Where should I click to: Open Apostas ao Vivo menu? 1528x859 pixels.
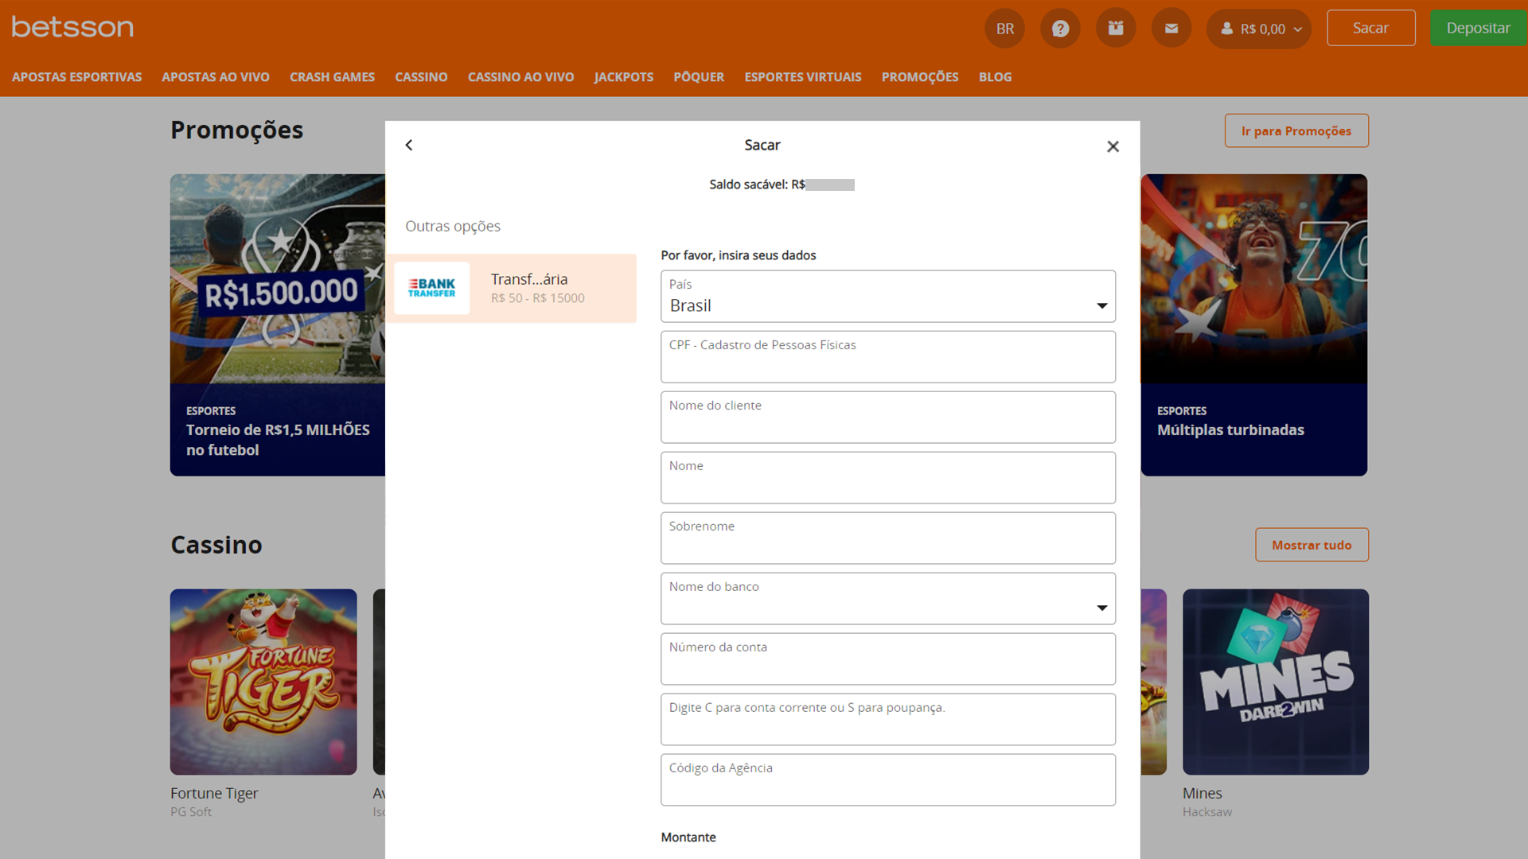[216, 77]
